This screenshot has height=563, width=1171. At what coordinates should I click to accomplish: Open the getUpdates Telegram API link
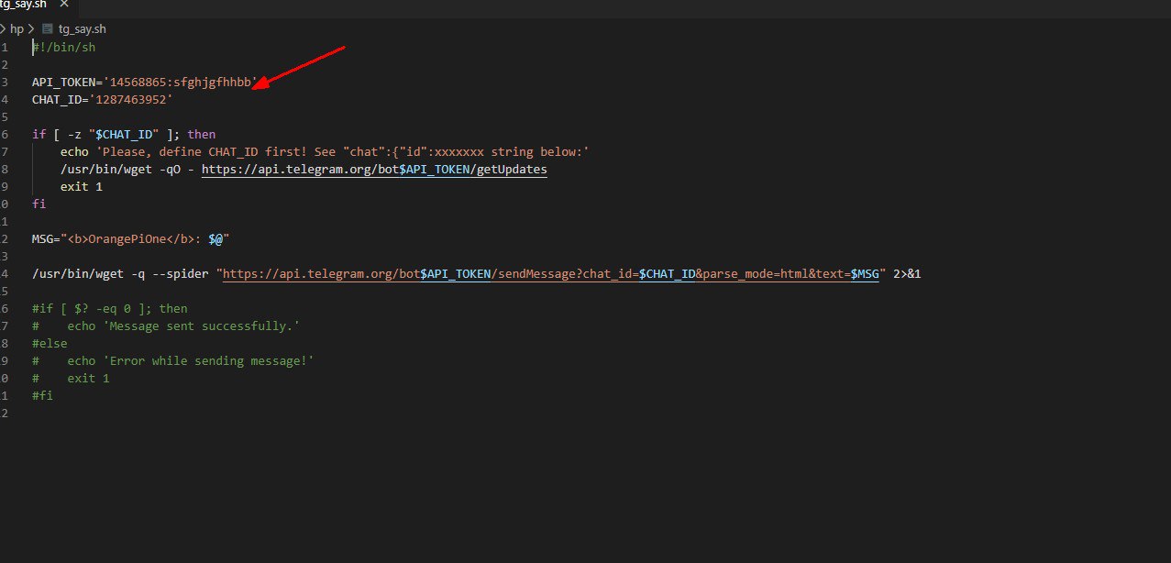click(x=374, y=170)
